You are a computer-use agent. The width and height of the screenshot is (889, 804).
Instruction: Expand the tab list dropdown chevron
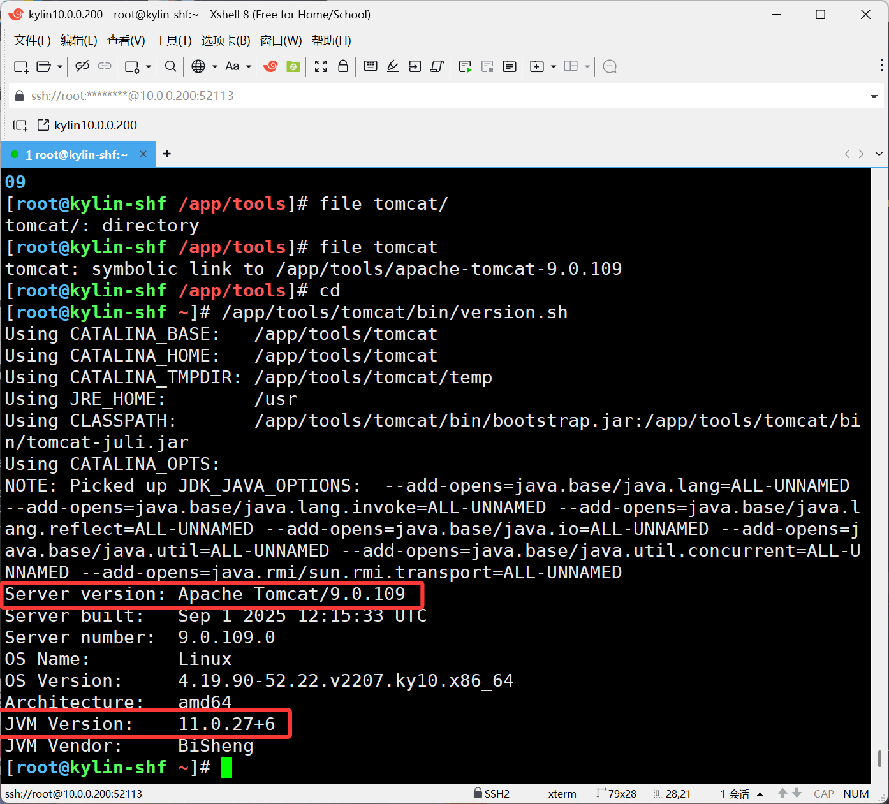[x=879, y=154]
